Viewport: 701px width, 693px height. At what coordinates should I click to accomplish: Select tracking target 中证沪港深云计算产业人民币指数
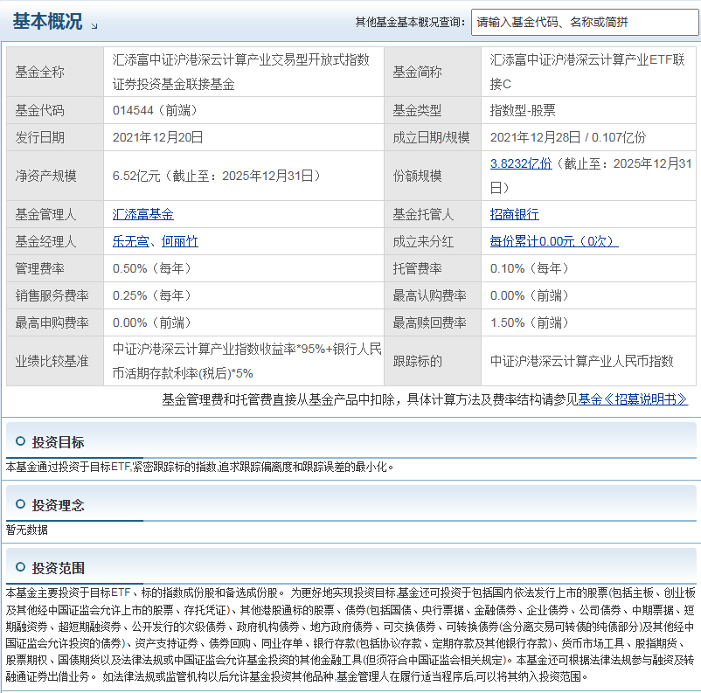coord(581,361)
